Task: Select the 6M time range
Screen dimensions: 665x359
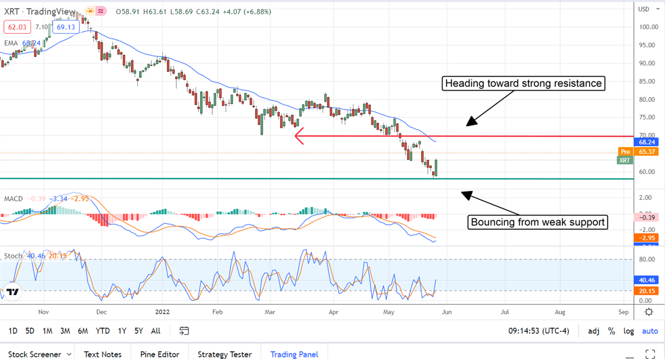Action: coord(83,331)
